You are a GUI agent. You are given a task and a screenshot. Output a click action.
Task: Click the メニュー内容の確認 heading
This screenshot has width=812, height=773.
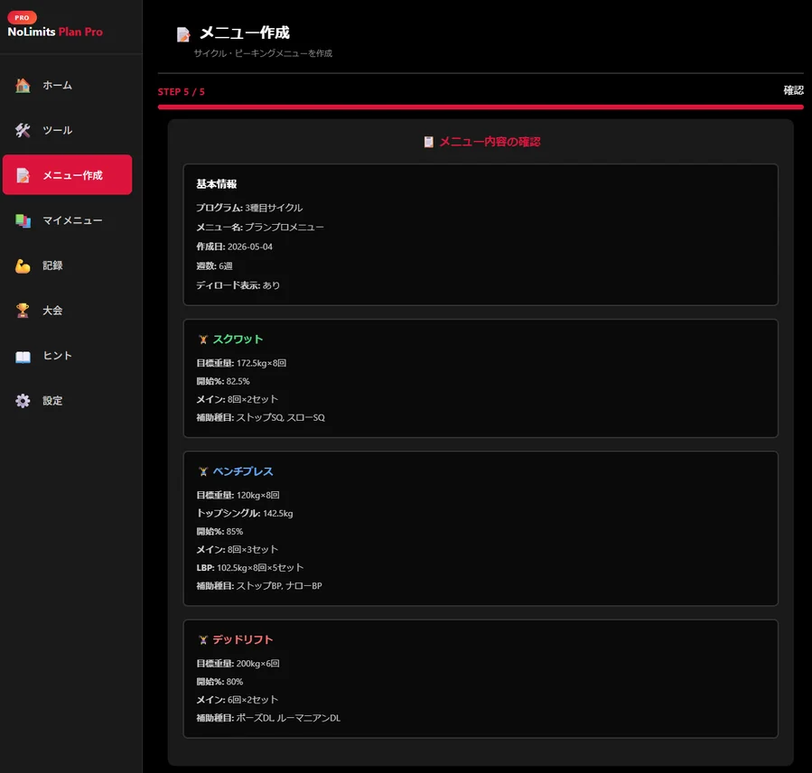(x=490, y=142)
